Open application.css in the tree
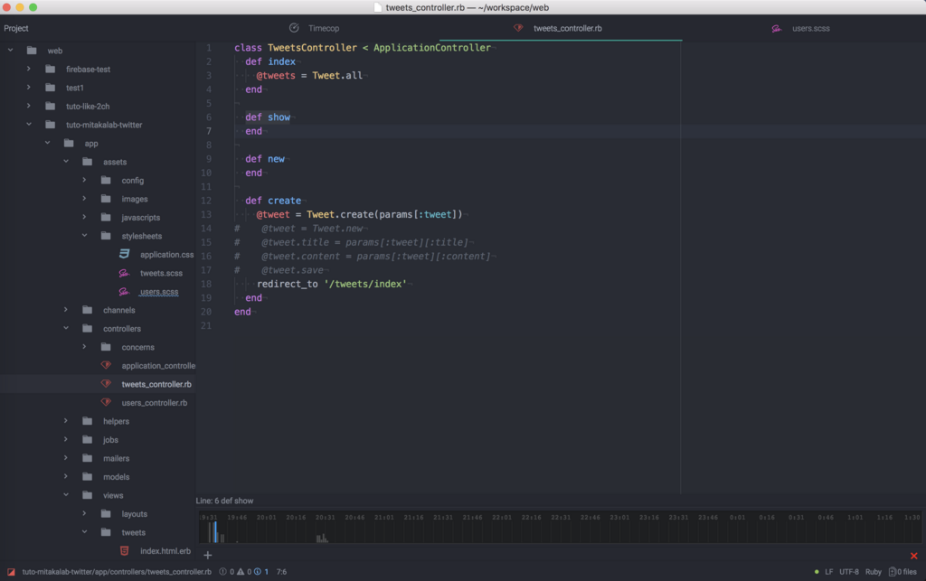The image size is (926, 581). [x=166, y=254]
